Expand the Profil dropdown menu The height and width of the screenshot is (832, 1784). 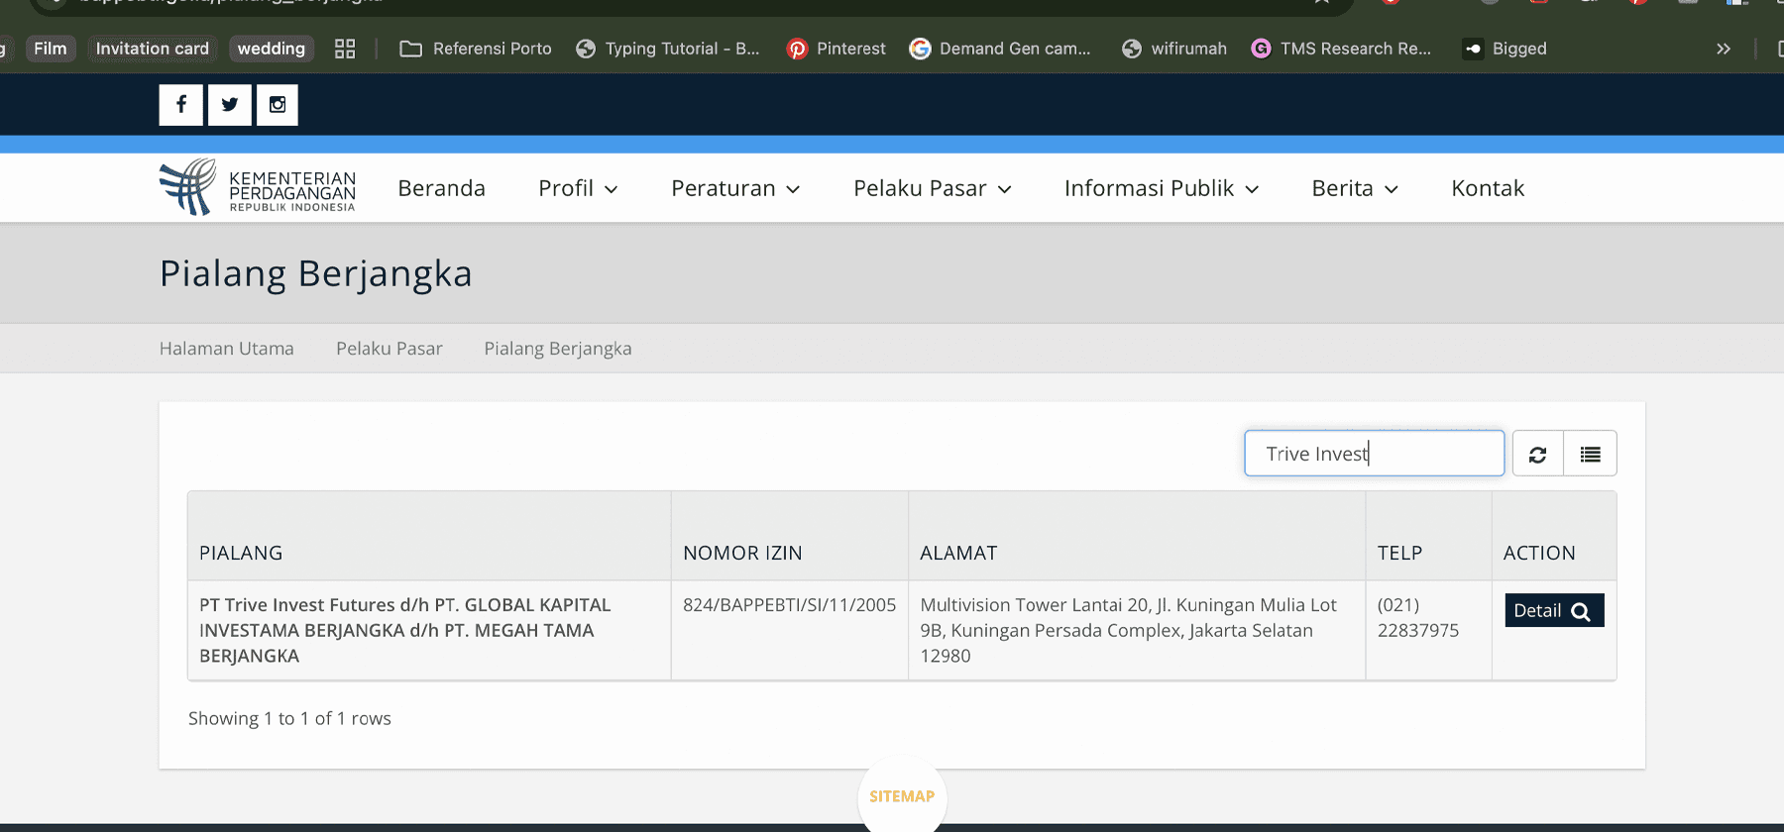(x=578, y=188)
